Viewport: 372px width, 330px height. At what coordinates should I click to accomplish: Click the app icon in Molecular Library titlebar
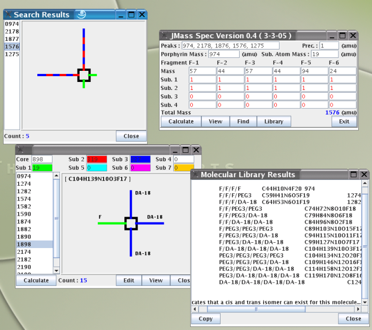pyautogui.click(x=195, y=175)
